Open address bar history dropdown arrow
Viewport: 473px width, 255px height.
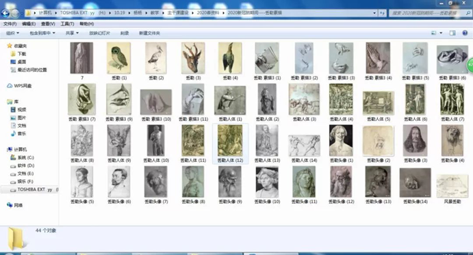click(374, 13)
